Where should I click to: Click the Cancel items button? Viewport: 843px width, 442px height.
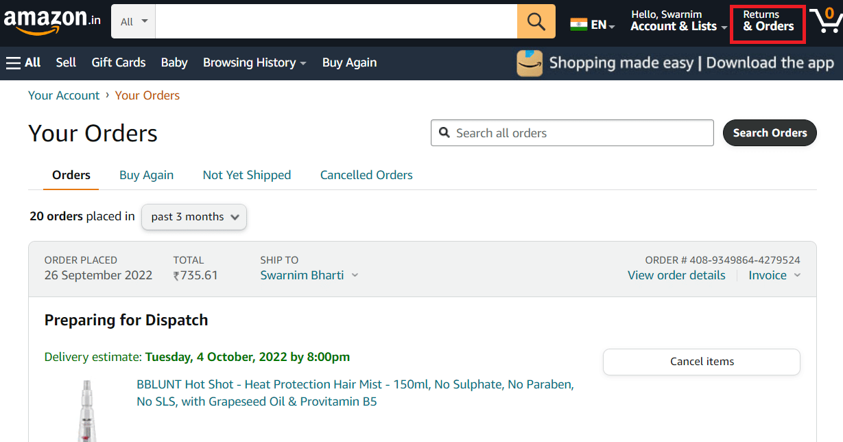701,362
